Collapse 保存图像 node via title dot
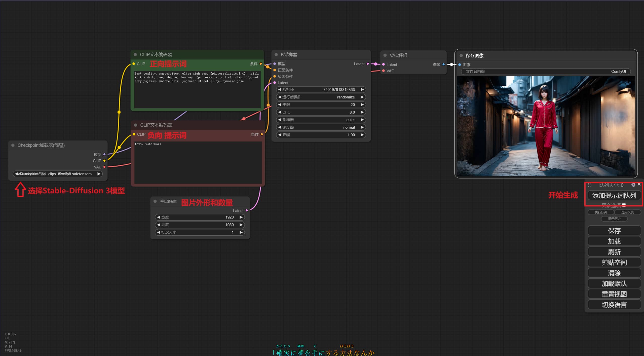 pyautogui.click(x=461, y=56)
